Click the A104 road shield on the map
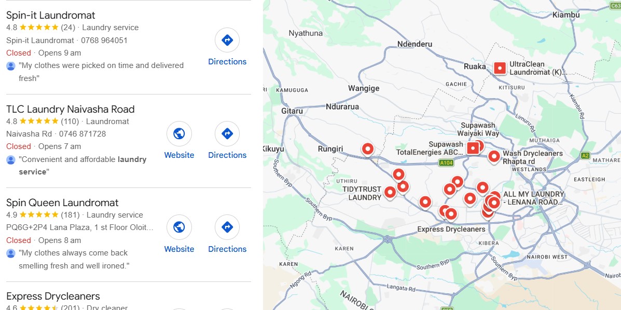The image size is (621, 310). (x=446, y=163)
